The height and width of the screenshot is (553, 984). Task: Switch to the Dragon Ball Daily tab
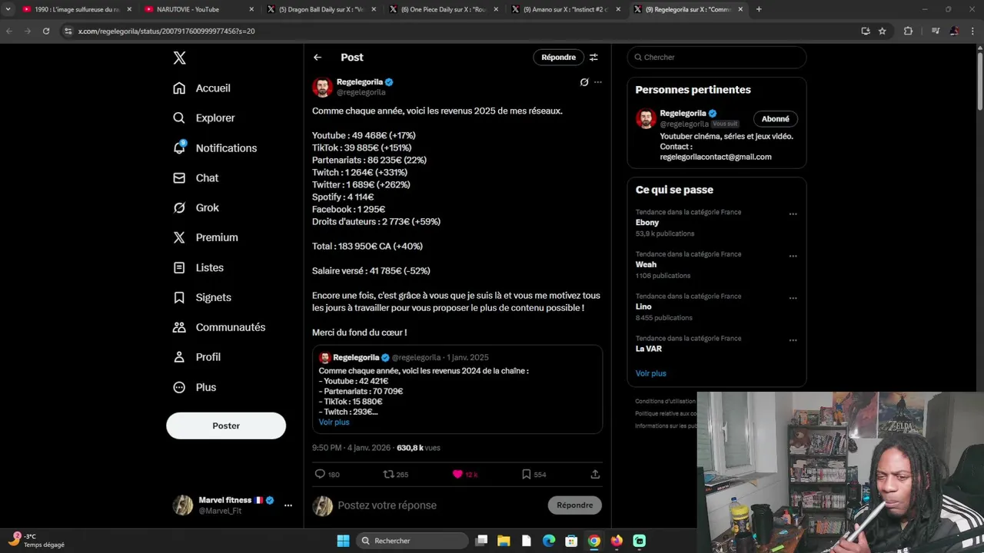(323, 9)
